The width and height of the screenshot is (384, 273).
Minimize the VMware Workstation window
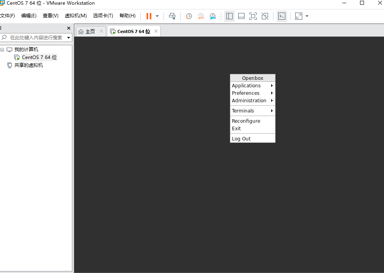pyautogui.click(x=344, y=3)
